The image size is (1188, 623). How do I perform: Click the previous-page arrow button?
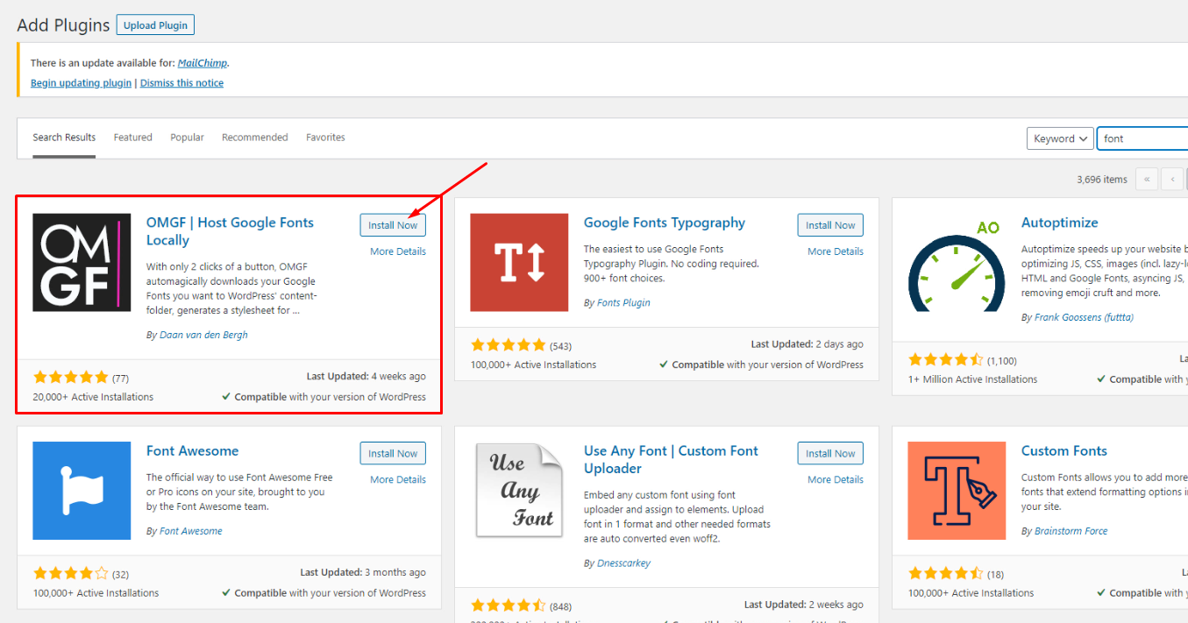[1172, 179]
